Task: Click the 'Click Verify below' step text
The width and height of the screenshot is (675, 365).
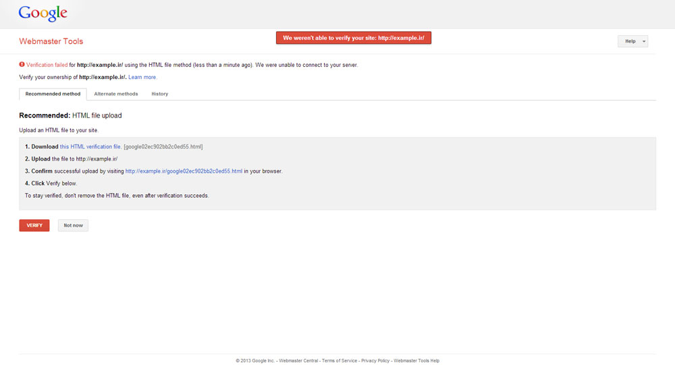Action: click(51, 184)
